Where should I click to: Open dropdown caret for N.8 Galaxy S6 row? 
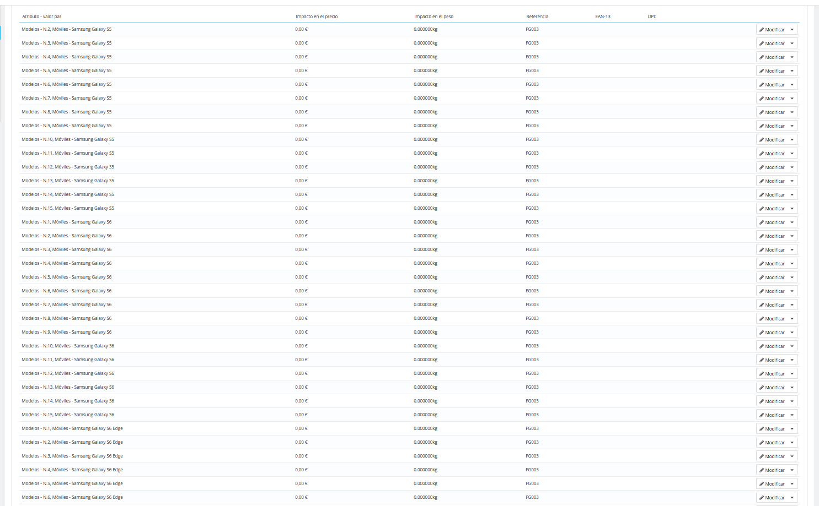coord(792,319)
